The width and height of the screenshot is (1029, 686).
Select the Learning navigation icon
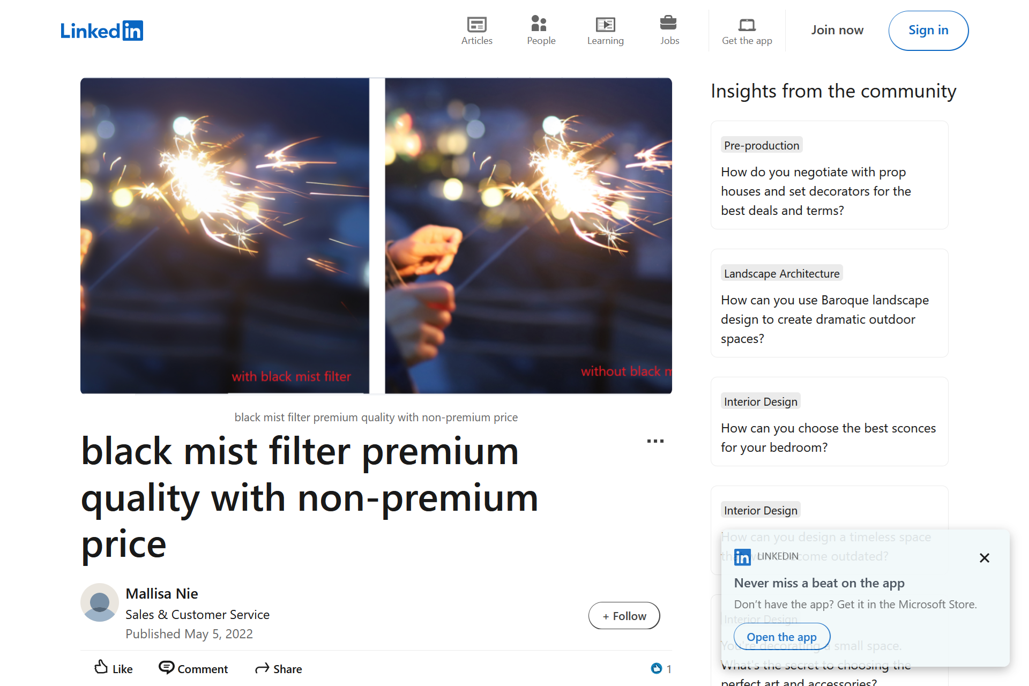click(x=605, y=24)
